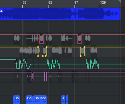125x104 pixels.
Task: Click the second pink automation dip
Action: [46, 77]
